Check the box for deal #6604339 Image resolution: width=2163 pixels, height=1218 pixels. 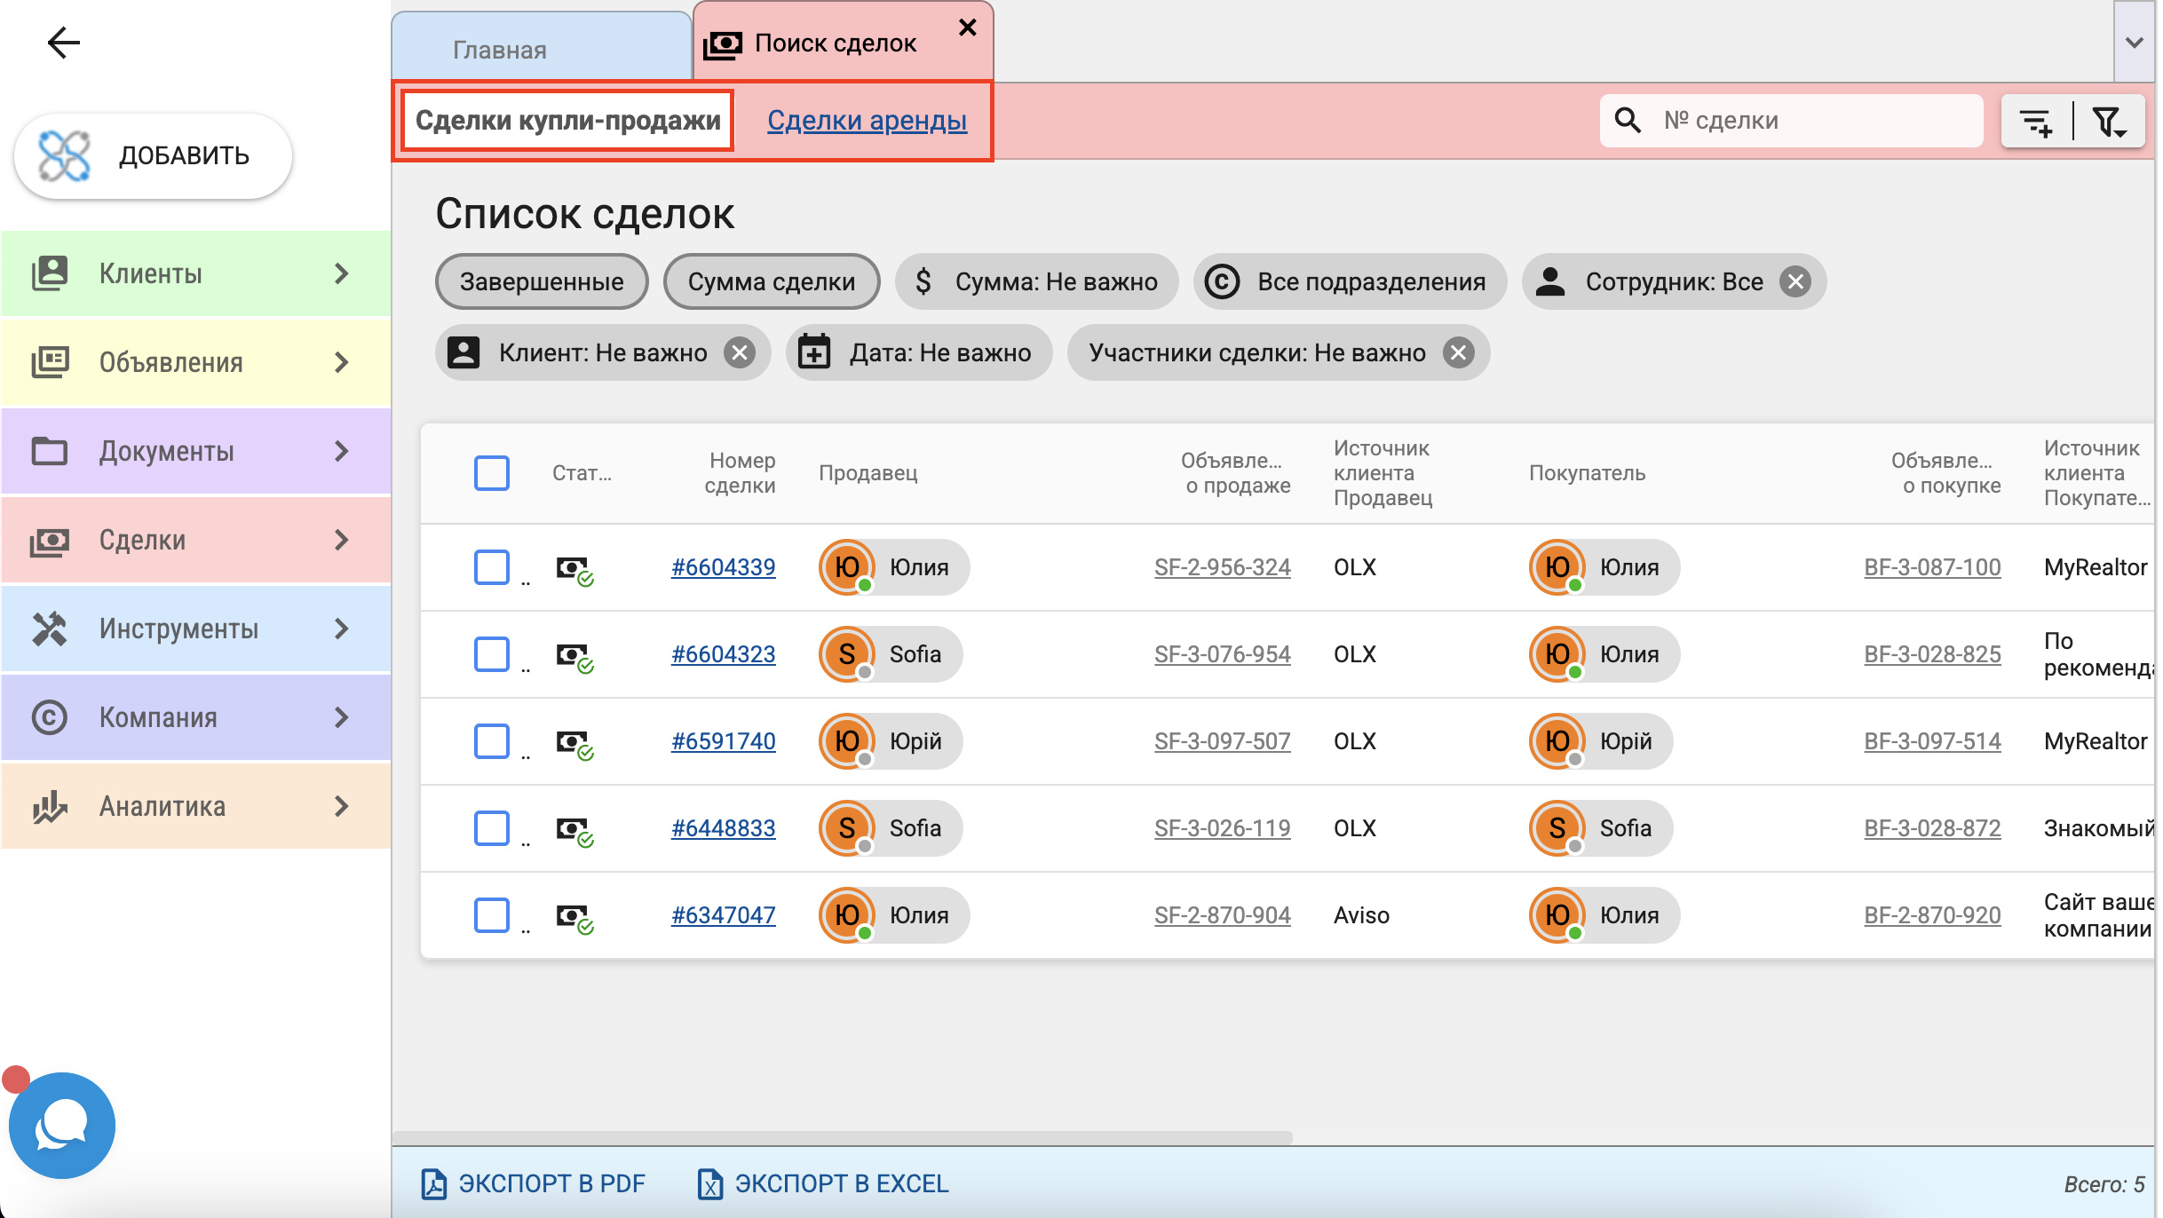[492, 567]
